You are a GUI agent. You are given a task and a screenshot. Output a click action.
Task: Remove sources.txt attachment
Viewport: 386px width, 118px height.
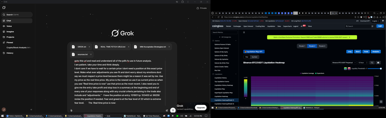click(x=91, y=54)
